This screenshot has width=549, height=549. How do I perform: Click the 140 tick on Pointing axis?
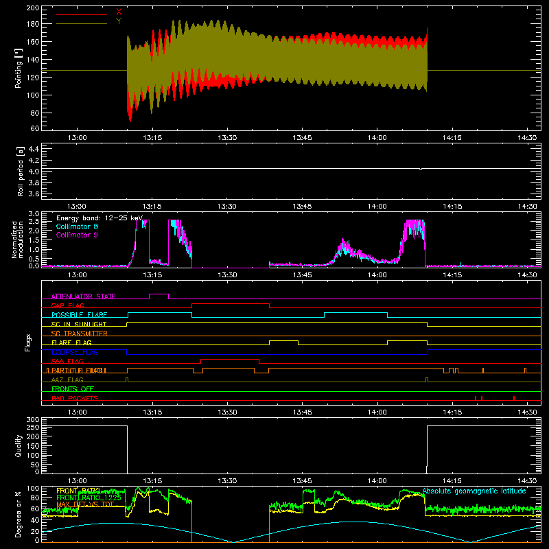point(33,60)
